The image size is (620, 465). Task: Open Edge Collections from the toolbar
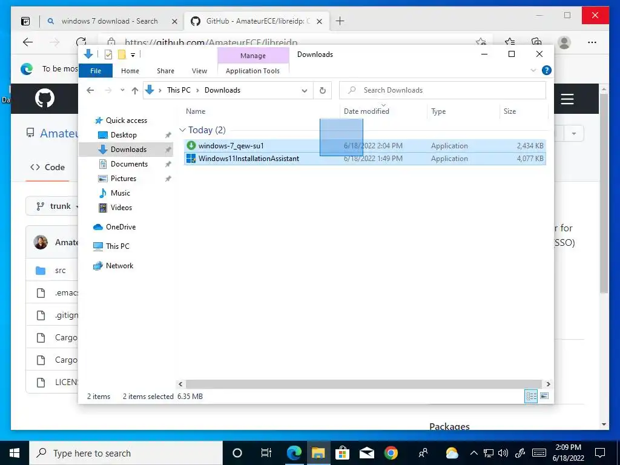point(536,42)
